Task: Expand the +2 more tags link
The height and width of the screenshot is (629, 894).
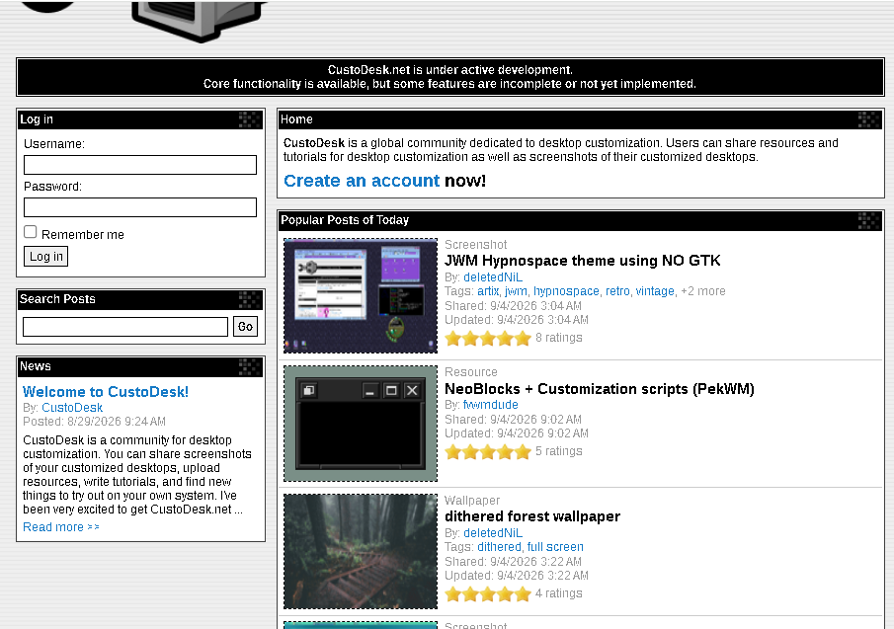Action: 703,291
